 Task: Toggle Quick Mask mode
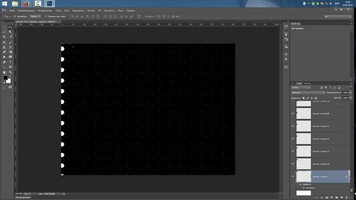pyautogui.click(x=4, y=87)
